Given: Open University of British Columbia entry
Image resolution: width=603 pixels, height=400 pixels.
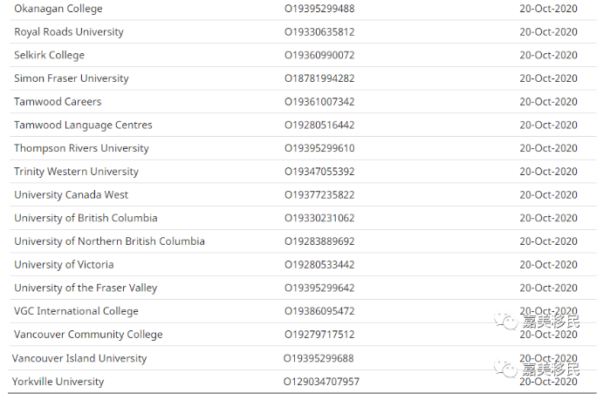Looking at the screenshot, I should pos(86,218).
